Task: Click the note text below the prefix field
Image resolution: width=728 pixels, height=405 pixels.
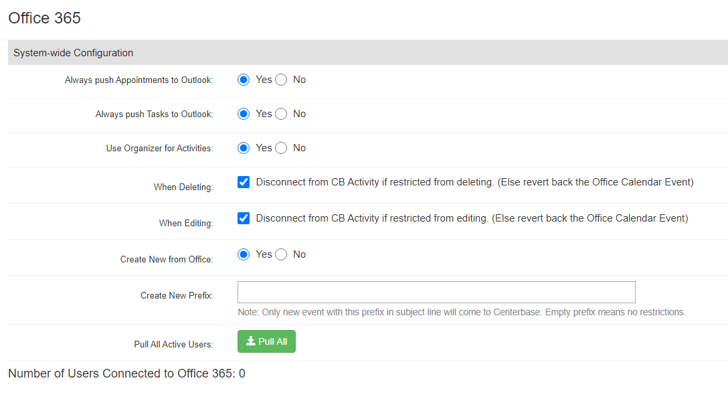Action: point(461,312)
